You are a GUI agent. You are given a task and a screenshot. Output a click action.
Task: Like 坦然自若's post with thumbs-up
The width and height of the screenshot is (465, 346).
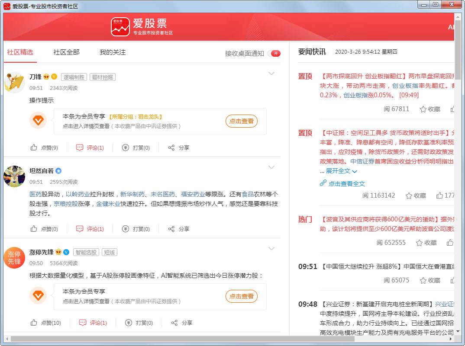coord(34,229)
